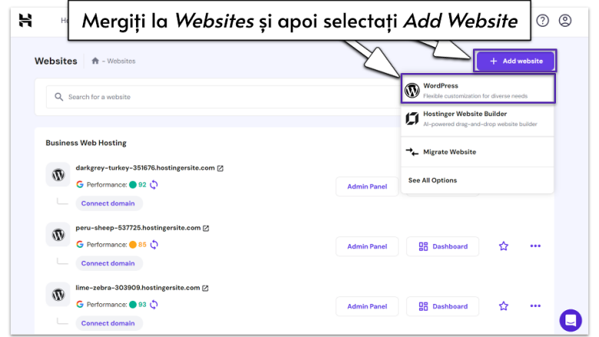The width and height of the screenshot is (599, 337).
Task: Click darkgrey-turkey-351676.hostingersite.com domain name
Action: point(145,168)
